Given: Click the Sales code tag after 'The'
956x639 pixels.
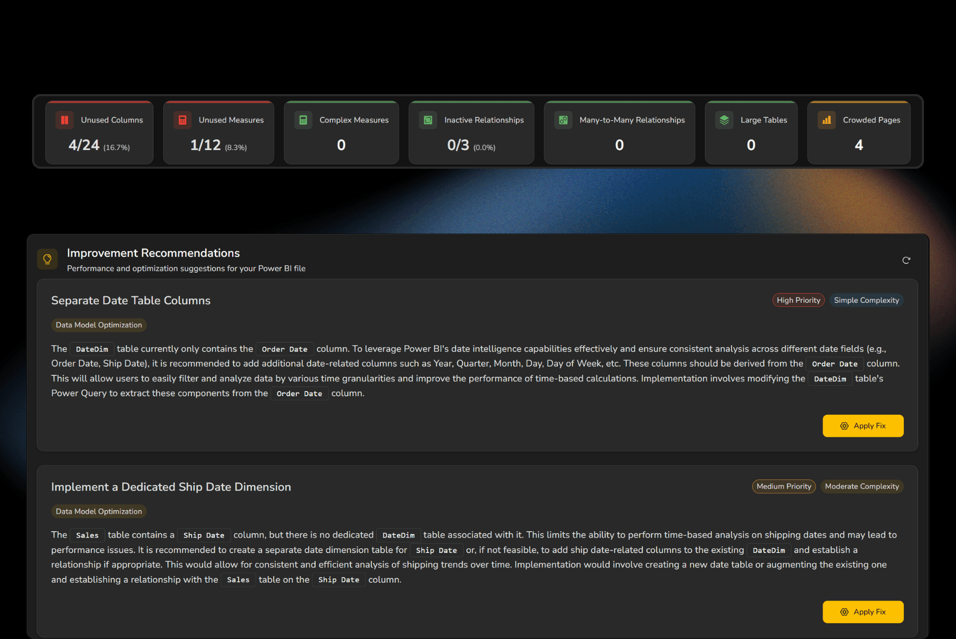Looking at the screenshot, I should tap(87, 535).
